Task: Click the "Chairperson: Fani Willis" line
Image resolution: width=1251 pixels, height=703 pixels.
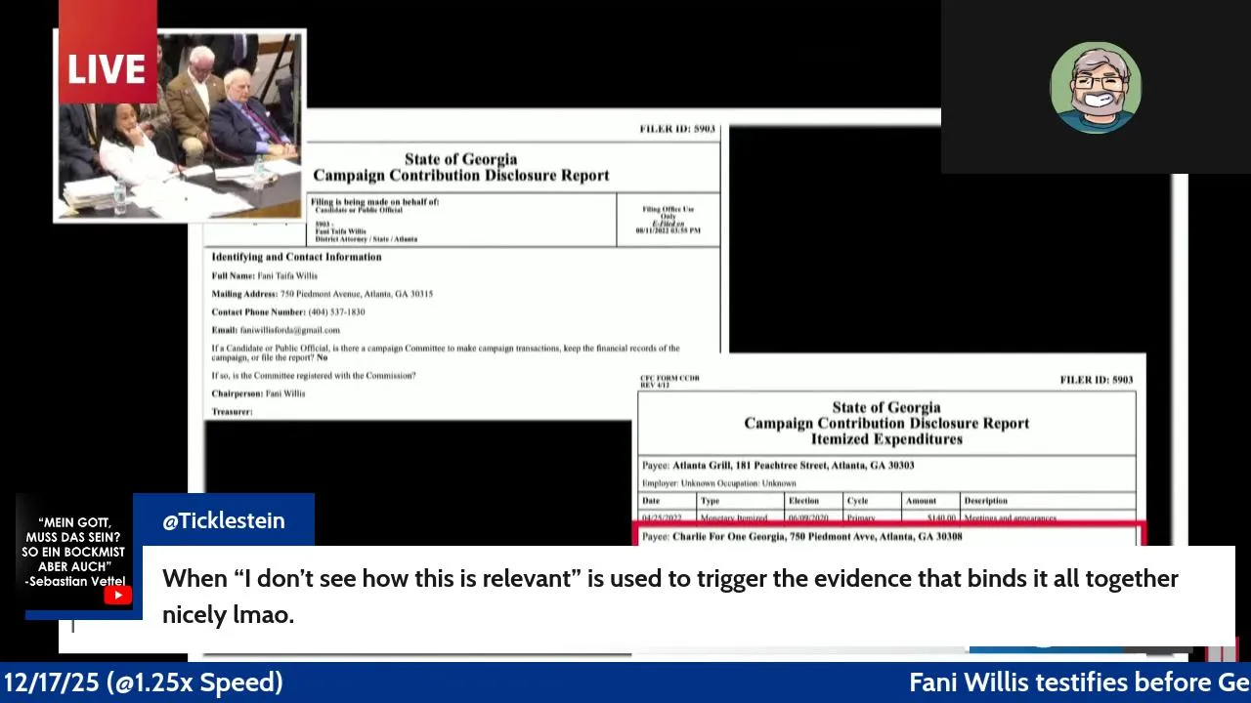Action: click(258, 393)
